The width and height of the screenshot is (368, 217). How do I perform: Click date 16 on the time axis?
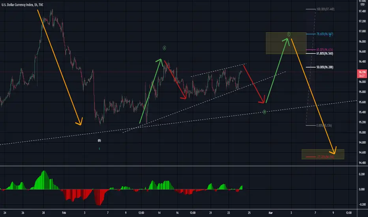click(x=177, y=213)
